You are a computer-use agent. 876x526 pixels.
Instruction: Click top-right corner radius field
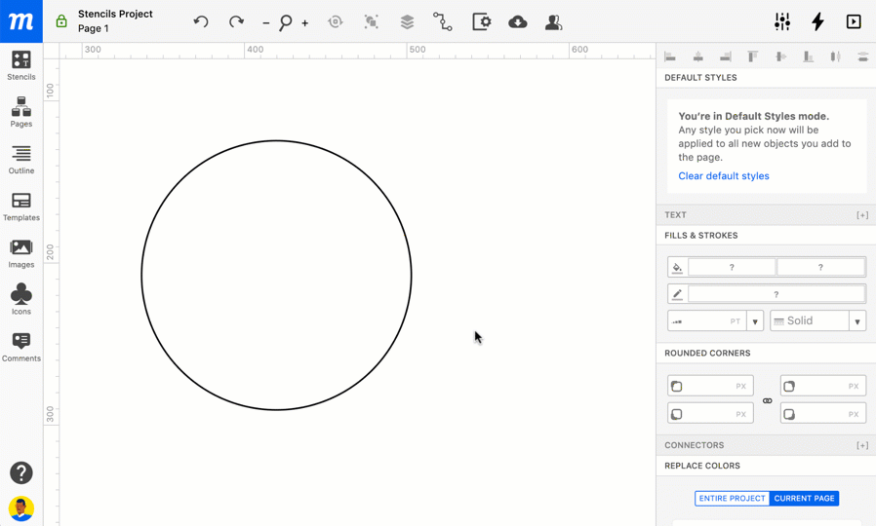[823, 386]
